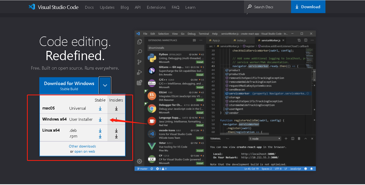Open Terminal menu in editor menu bar
This screenshot has height=185, width=365.
click(204, 34)
